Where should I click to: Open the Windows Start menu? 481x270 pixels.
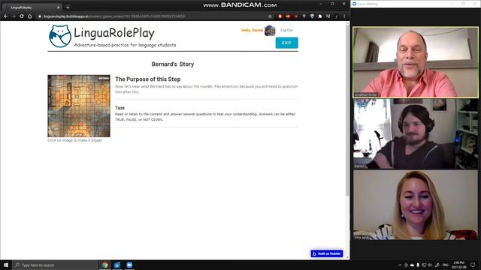6,265
